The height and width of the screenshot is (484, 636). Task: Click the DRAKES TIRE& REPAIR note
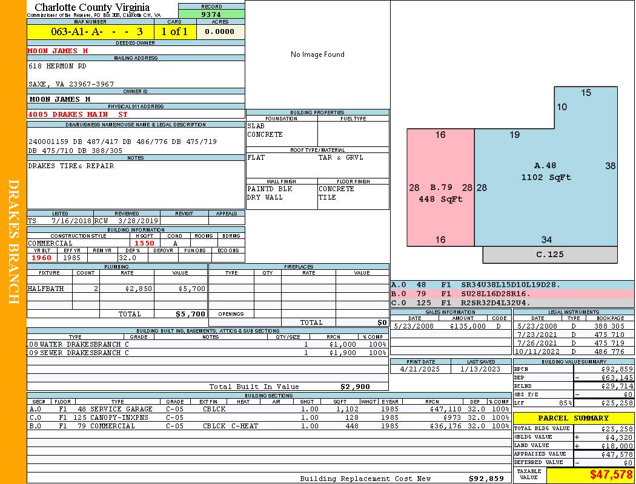[x=71, y=166]
